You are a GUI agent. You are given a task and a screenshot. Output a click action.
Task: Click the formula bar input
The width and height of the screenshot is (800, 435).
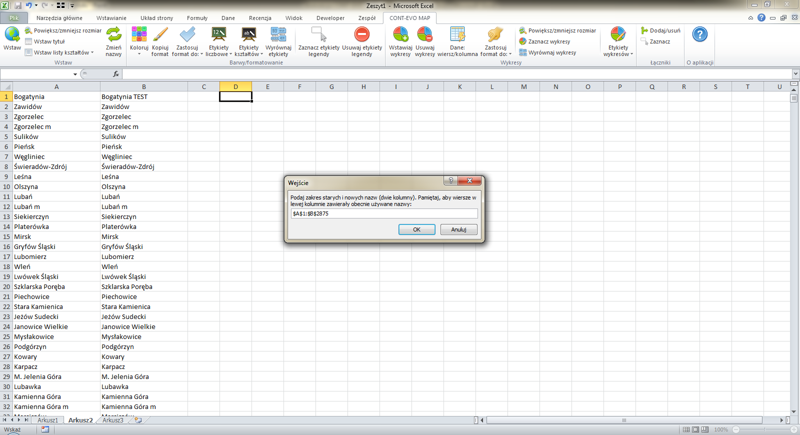[x=457, y=74]
